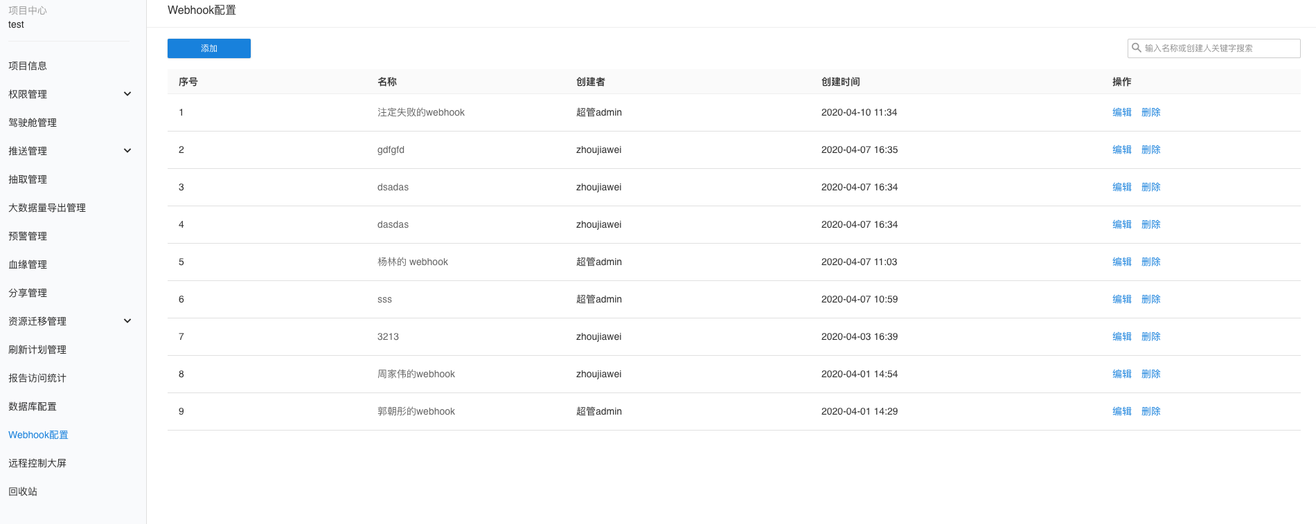Delete the 3213 webhook

click(1150, 336)
